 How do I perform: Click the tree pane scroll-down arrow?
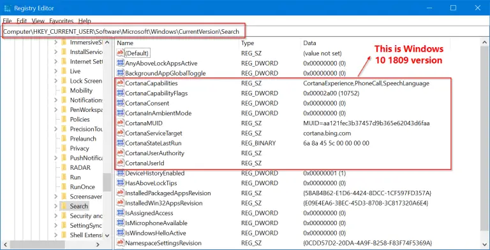[x=107, y=235]
